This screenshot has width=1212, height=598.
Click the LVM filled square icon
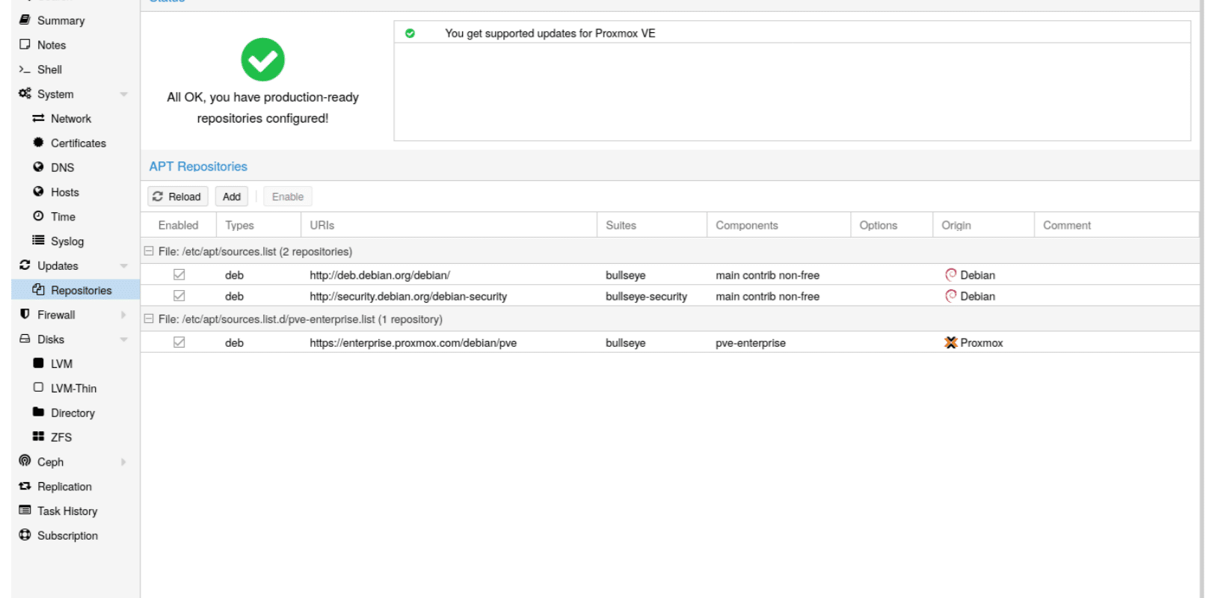click(38, 363)
